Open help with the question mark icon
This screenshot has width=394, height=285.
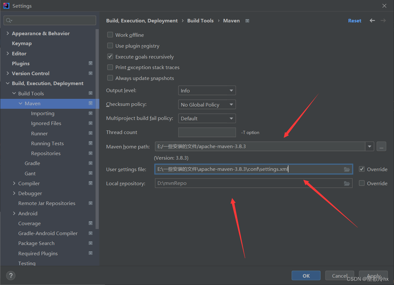point(11,275)
